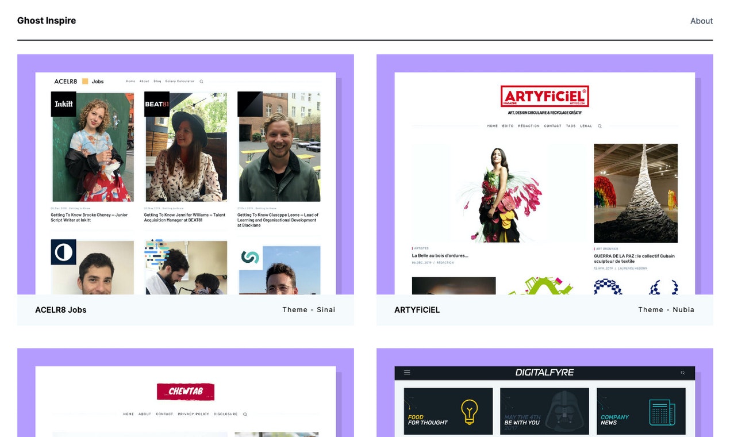Open the DigitalFyre site thumbnail

pyautogui.click(x=545, y=393)
